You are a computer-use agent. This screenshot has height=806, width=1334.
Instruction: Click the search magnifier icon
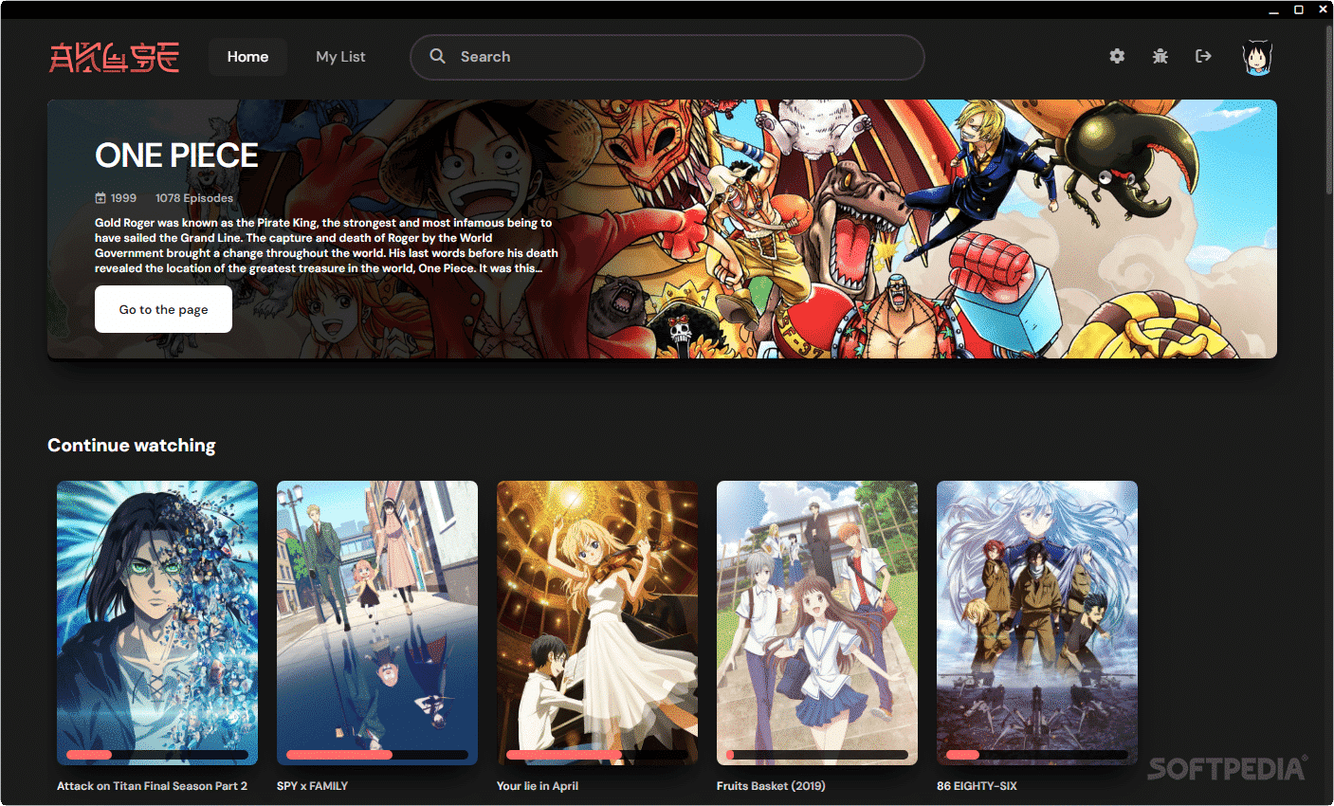coord(437,56)
